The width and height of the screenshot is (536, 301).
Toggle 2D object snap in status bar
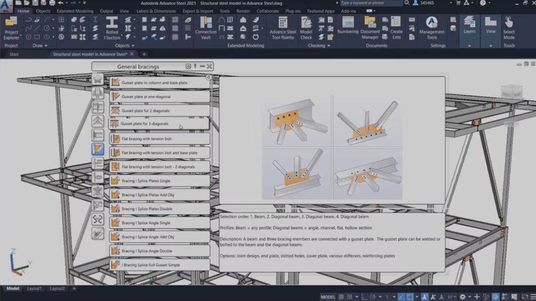click(410, 297)
